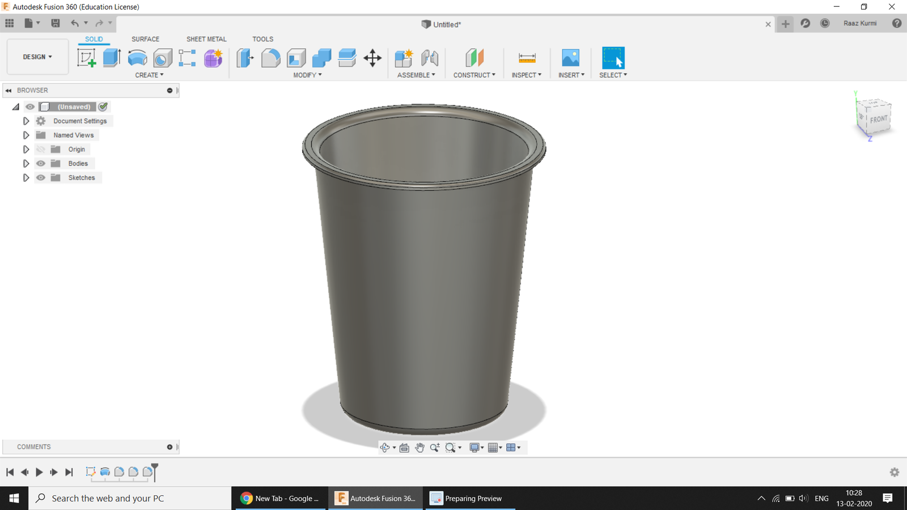The image size is (907, 510).
Task: Switch to the TOOLS tab
Action: pos(262,39)
